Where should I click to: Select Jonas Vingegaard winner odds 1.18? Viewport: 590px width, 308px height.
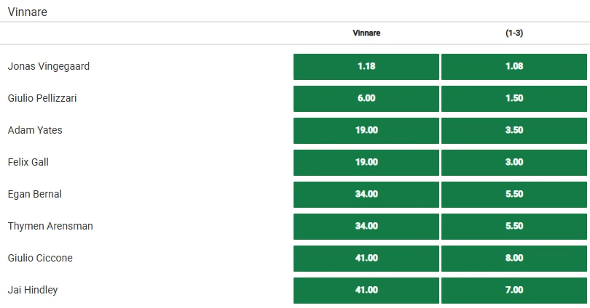tap(366, 66)
